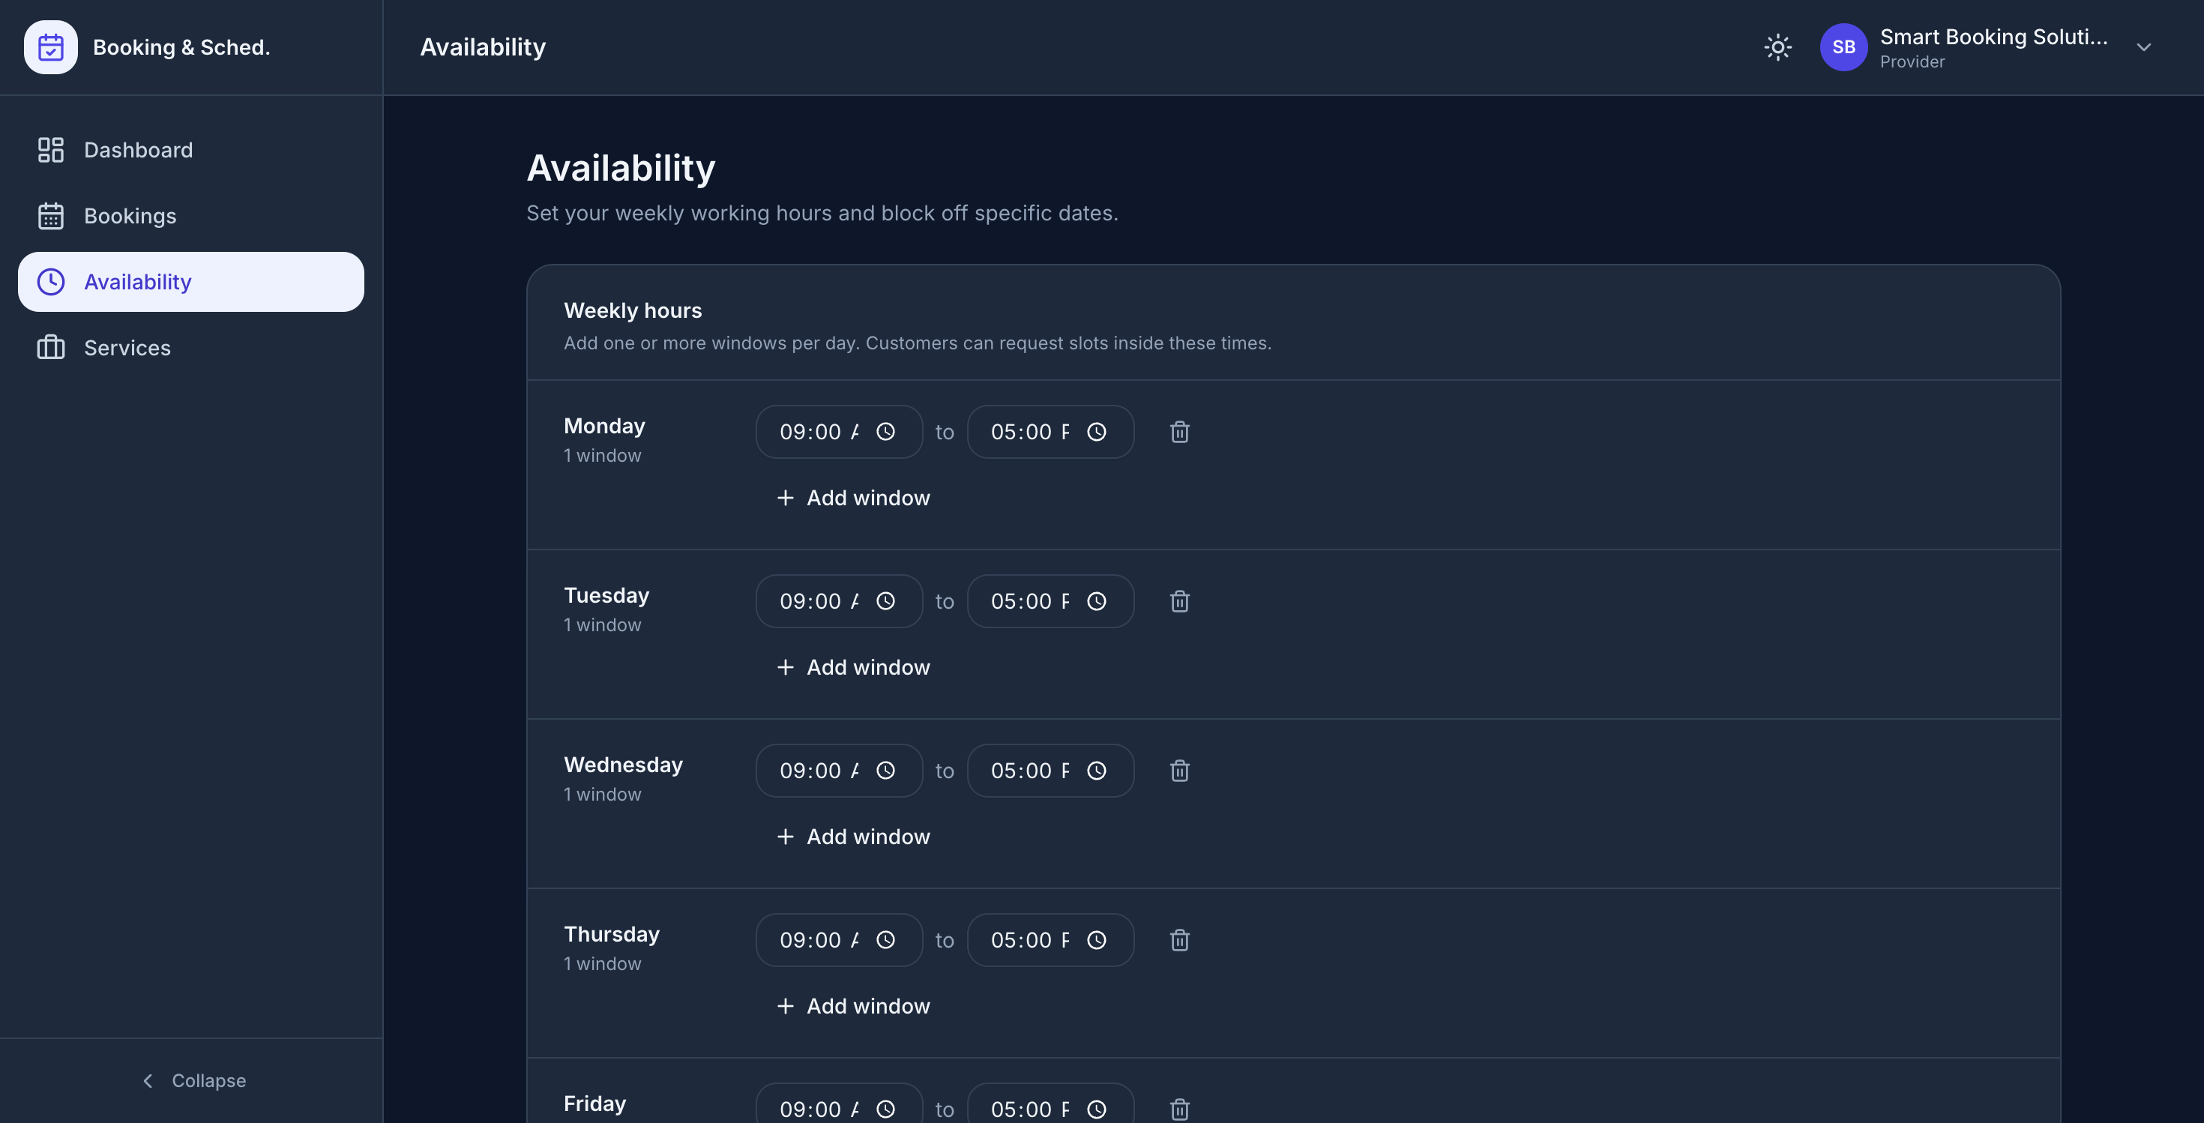
Task: Click the plus icon beside Thursday's Add window
Action: click(x=785, y=1006)
